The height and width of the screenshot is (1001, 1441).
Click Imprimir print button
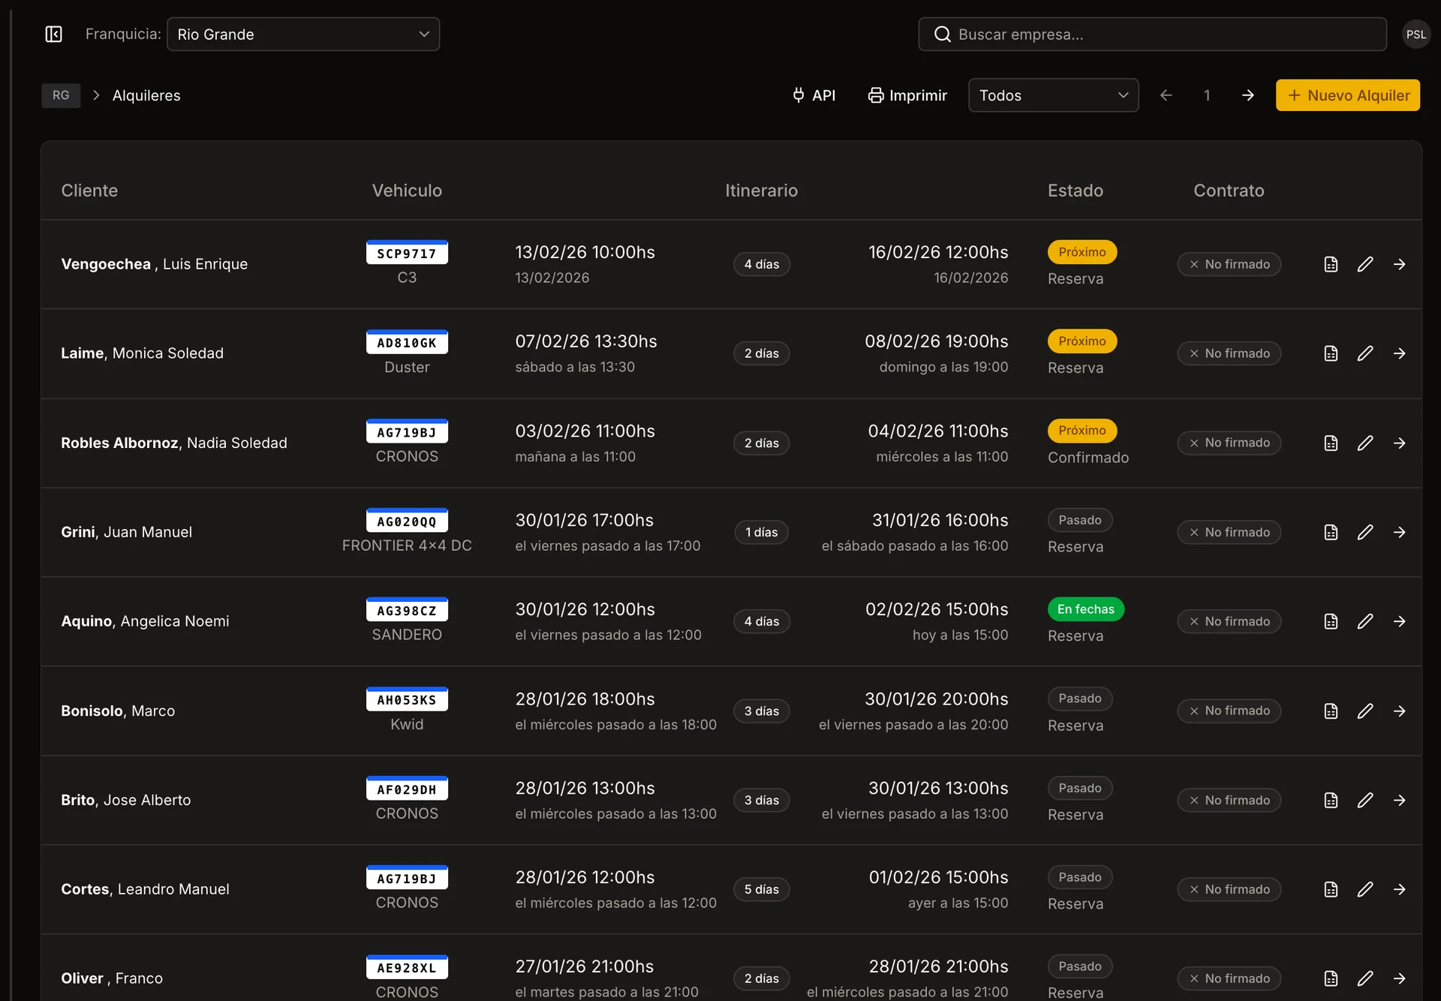coord(907,95)
